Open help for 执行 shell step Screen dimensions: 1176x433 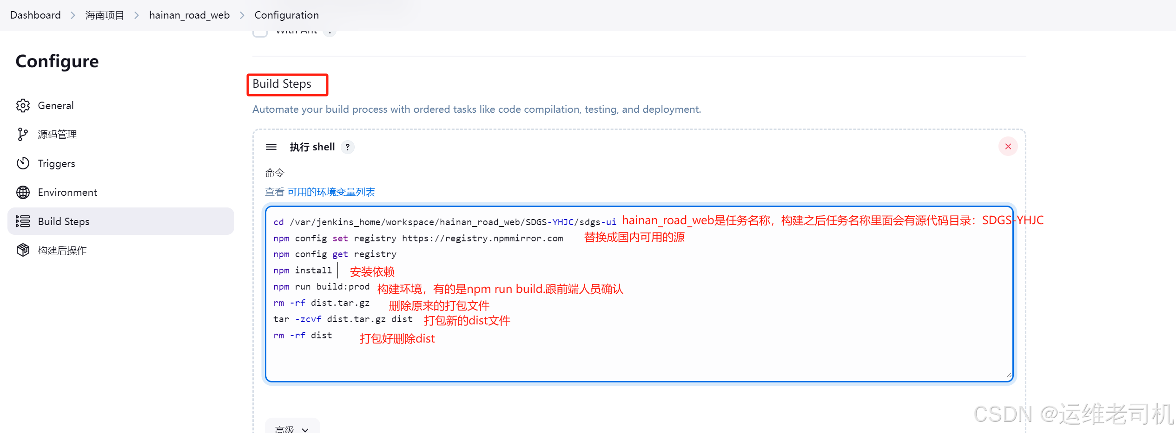tap(348, 147)
